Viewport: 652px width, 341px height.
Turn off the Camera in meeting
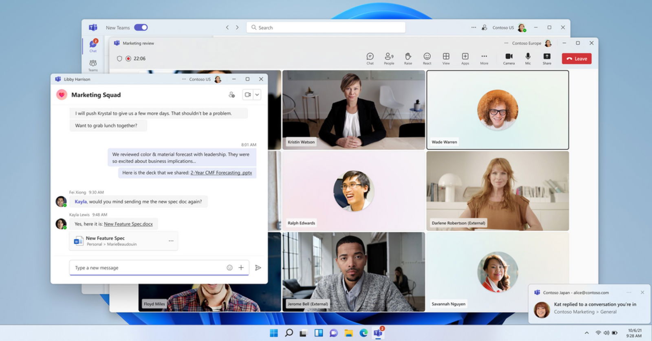[x=509, y=58]
